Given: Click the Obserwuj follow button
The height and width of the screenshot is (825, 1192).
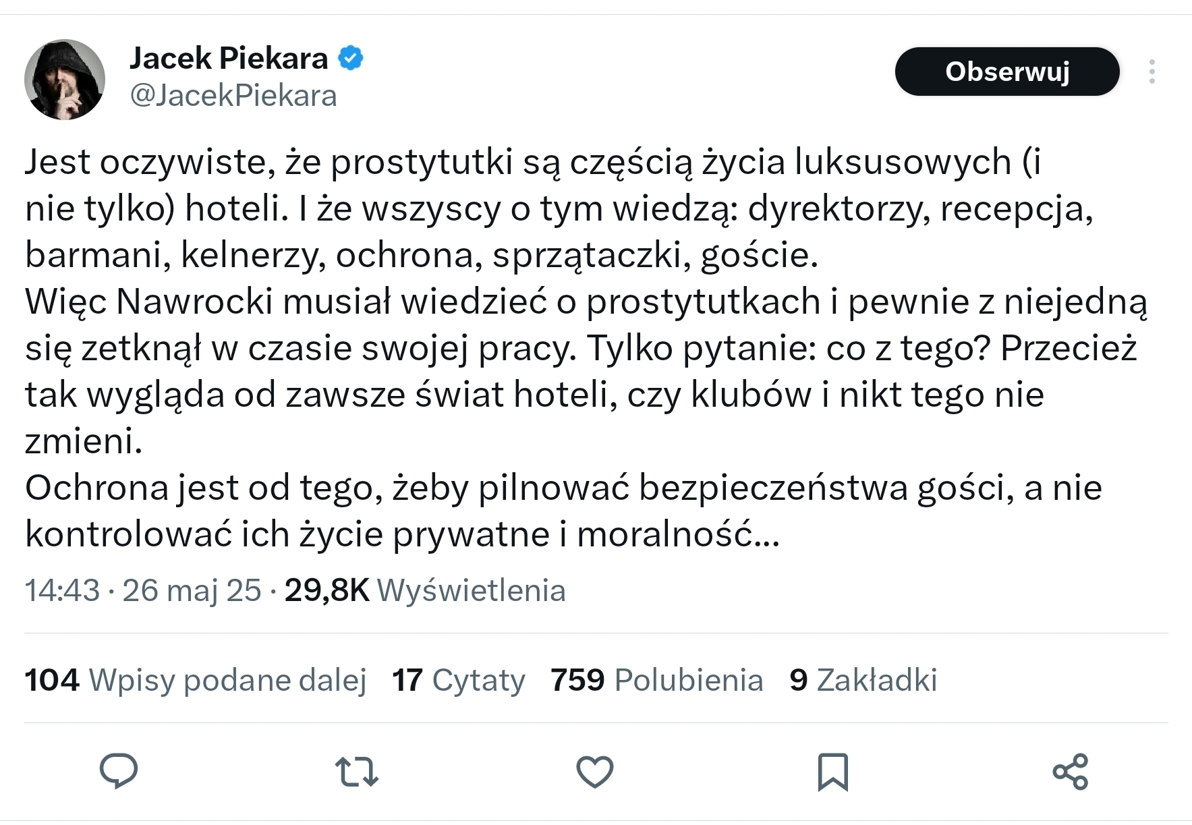Looking at the screenshot, I should tap(1006, 72).
